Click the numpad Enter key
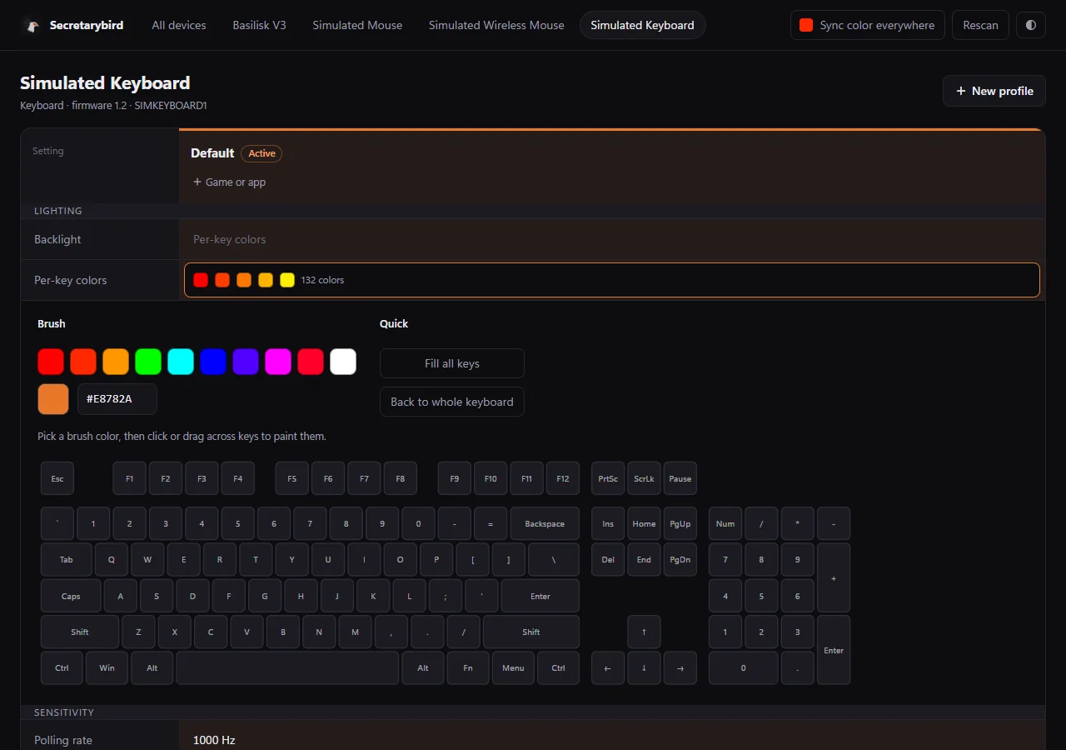The width and height of the screenshot is (1066, 750). 834,650
